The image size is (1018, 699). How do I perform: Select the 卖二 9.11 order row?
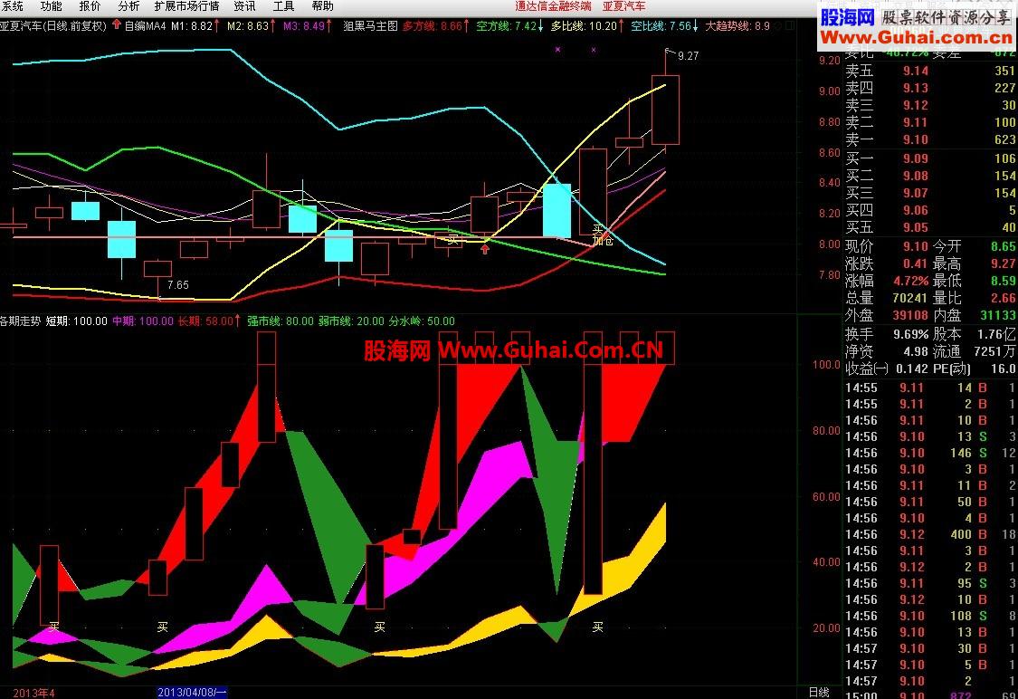coord(929,122)
